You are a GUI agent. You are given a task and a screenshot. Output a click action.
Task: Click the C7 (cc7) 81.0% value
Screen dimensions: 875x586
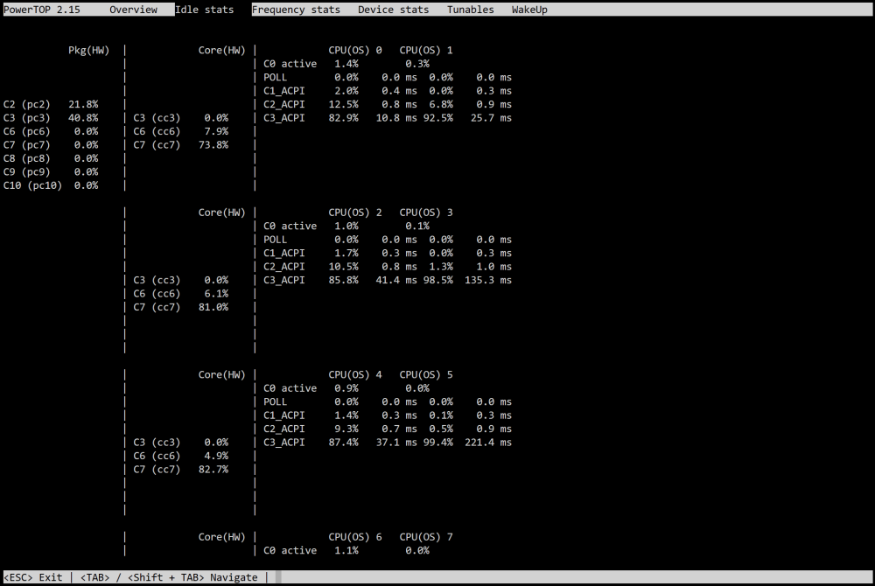pos(213,307)
